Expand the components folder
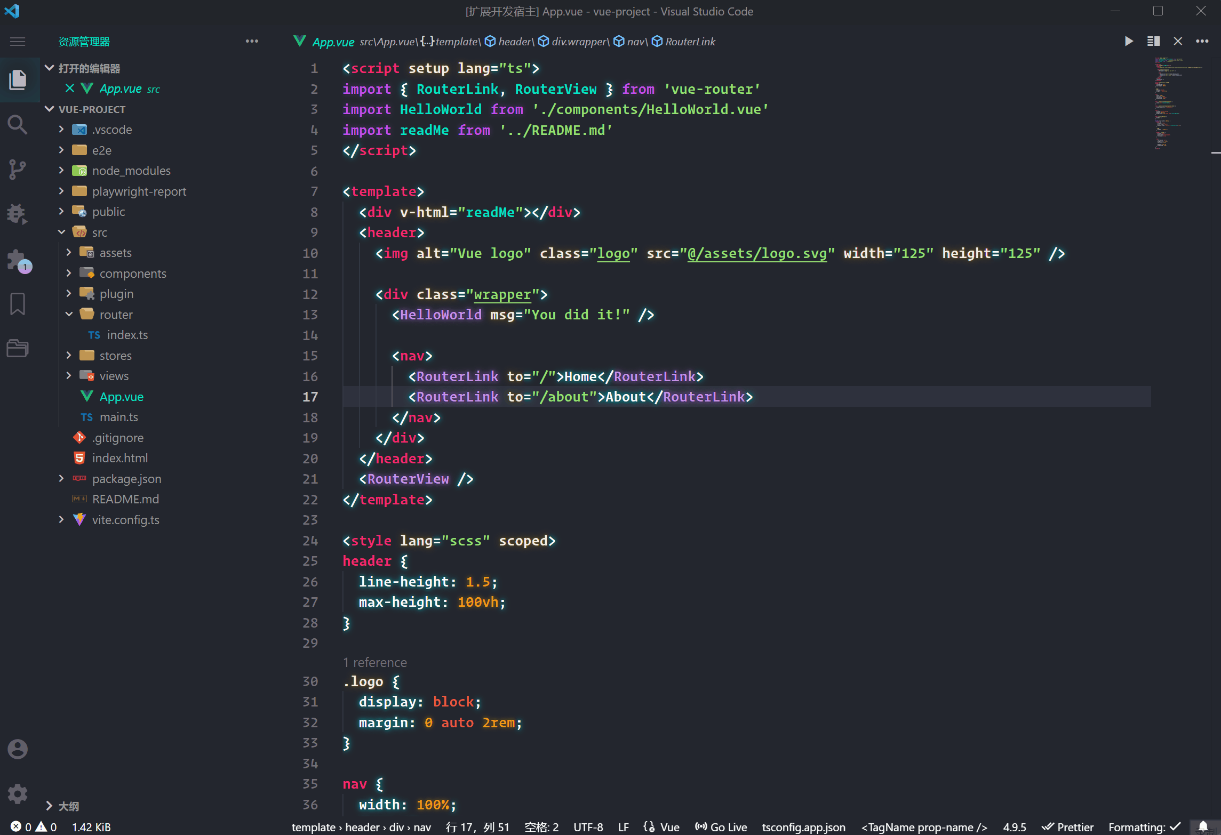 click(x=69, y=273)
